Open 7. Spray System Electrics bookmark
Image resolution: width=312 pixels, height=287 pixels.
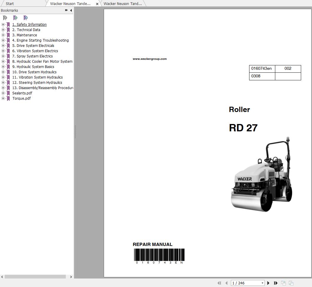pyautogui.click(x=33, y=56)
